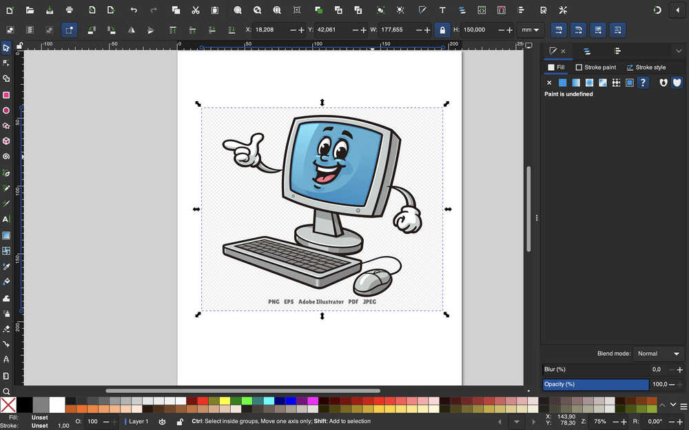Click the Opacity slider bar
Image resolution: width=689 pixels, height=430 pixels.
(596, 385)
